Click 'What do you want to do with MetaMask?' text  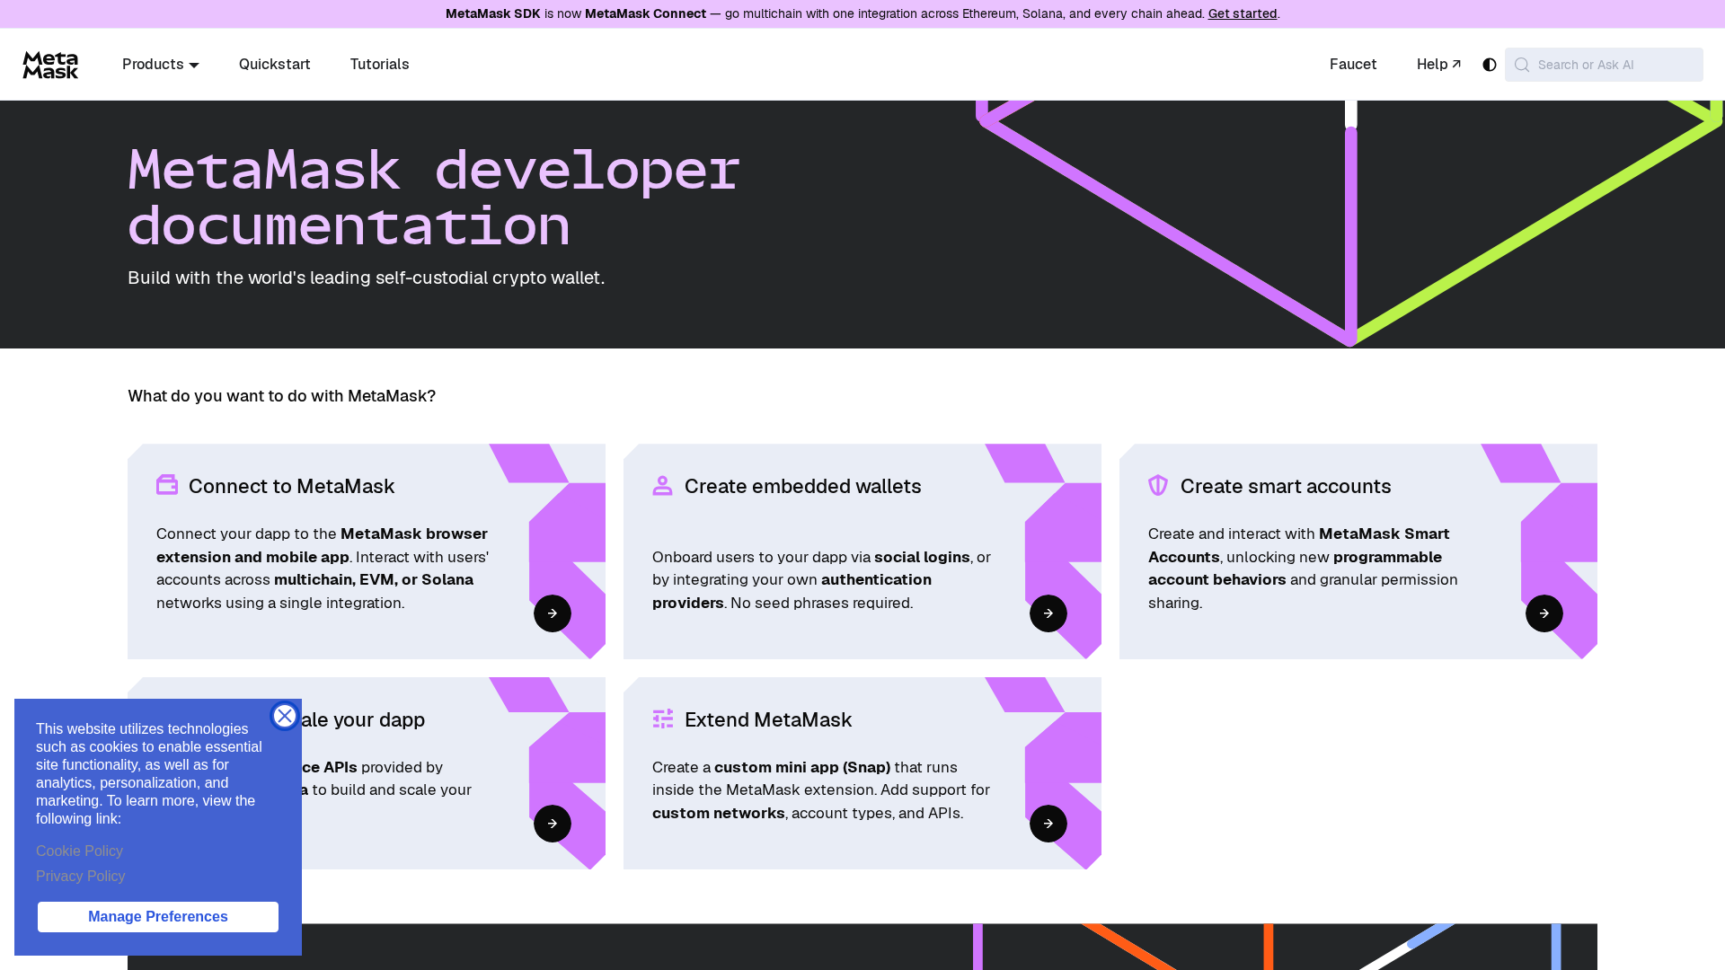pos(281,396)
